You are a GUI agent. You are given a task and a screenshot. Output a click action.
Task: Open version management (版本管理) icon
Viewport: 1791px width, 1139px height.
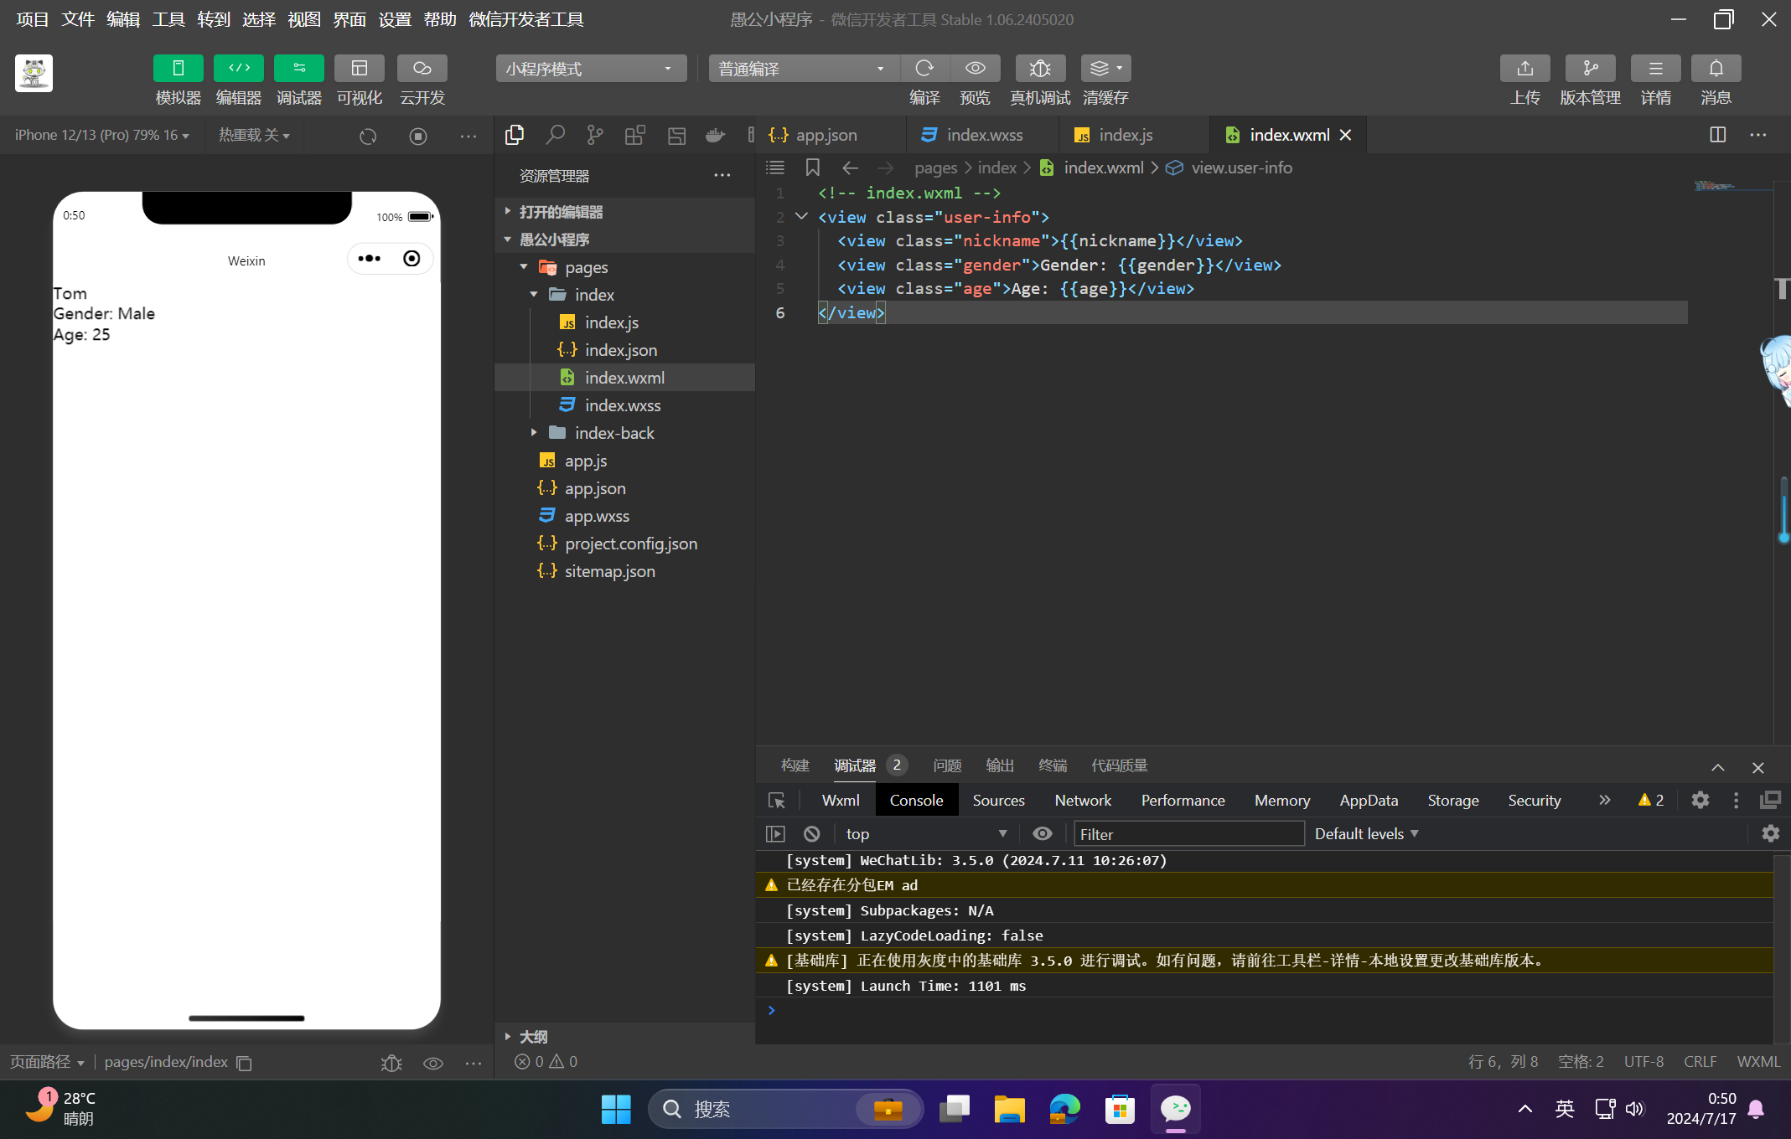pos(1589,69)
